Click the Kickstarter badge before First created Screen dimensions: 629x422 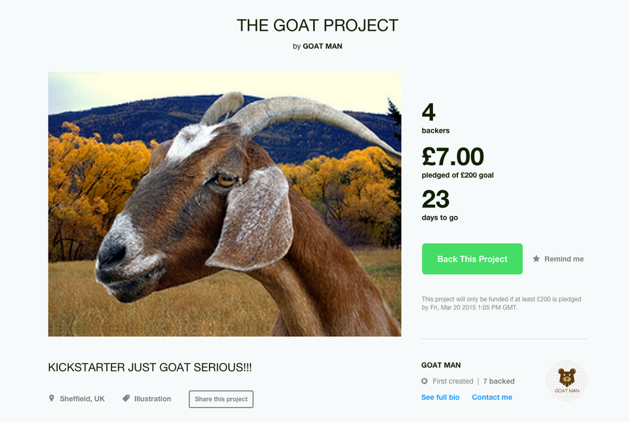tap(425, 381)
